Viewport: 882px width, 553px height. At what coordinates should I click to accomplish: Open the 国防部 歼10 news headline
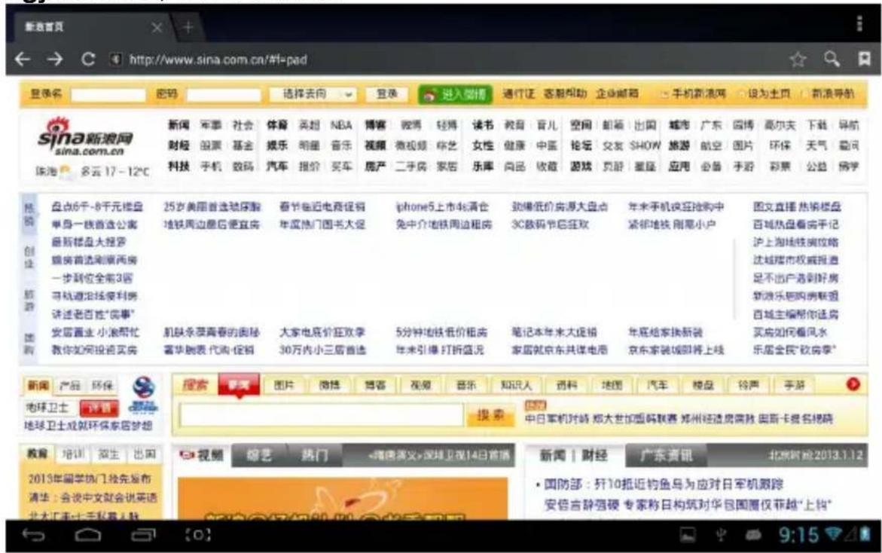coord(663,484)
